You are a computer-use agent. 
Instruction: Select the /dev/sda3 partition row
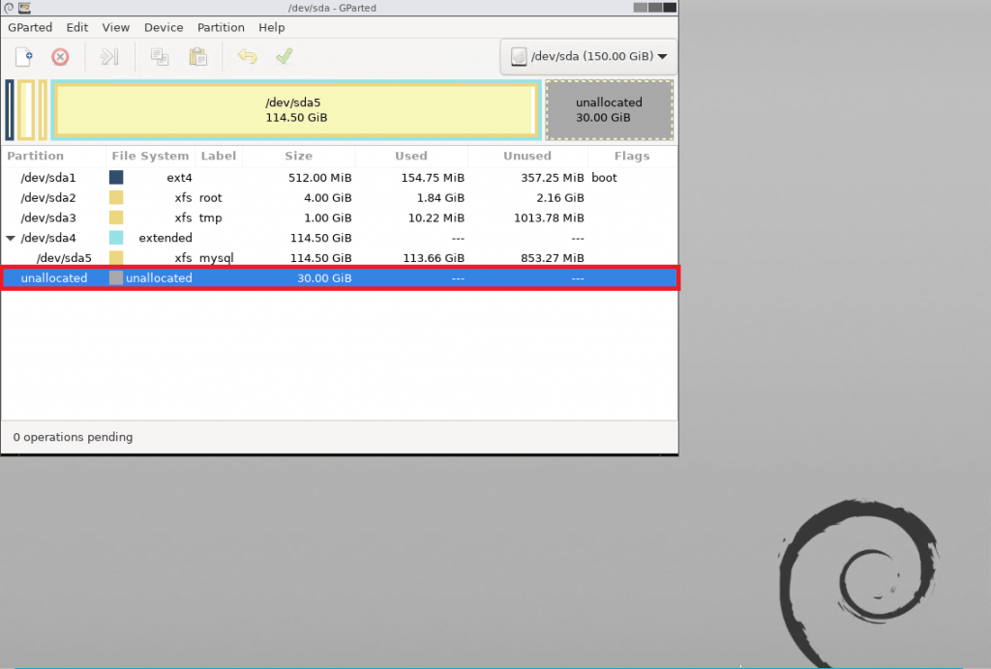click(340, 218)
